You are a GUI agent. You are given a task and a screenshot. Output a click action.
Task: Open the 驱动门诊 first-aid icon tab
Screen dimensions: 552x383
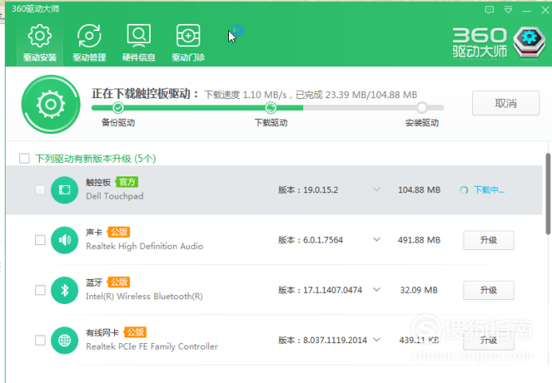188,43
